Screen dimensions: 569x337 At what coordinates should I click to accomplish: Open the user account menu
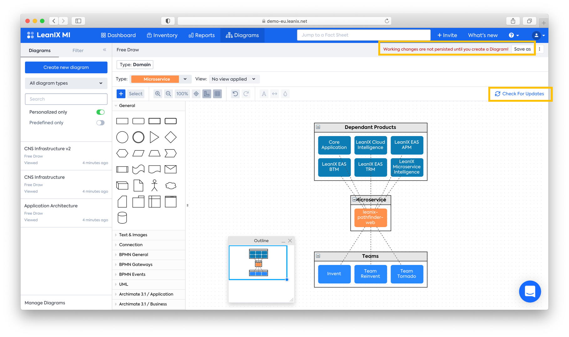coord(539,35)
